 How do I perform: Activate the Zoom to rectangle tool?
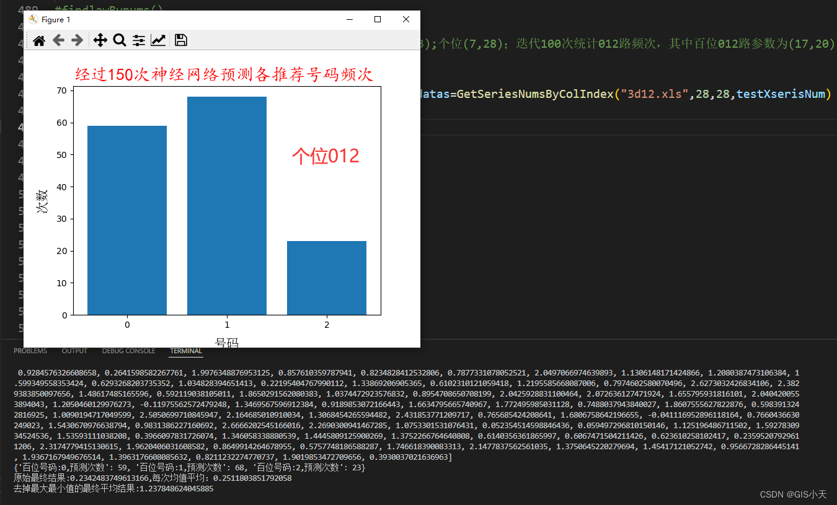pyautogui.click(x=119, y=40)
